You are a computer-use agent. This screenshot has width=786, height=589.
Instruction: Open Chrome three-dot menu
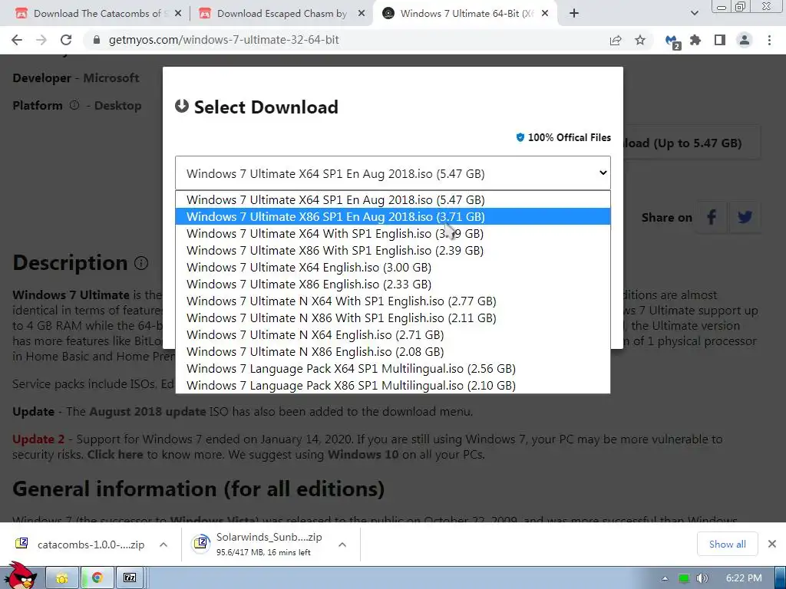pos(769,40)
